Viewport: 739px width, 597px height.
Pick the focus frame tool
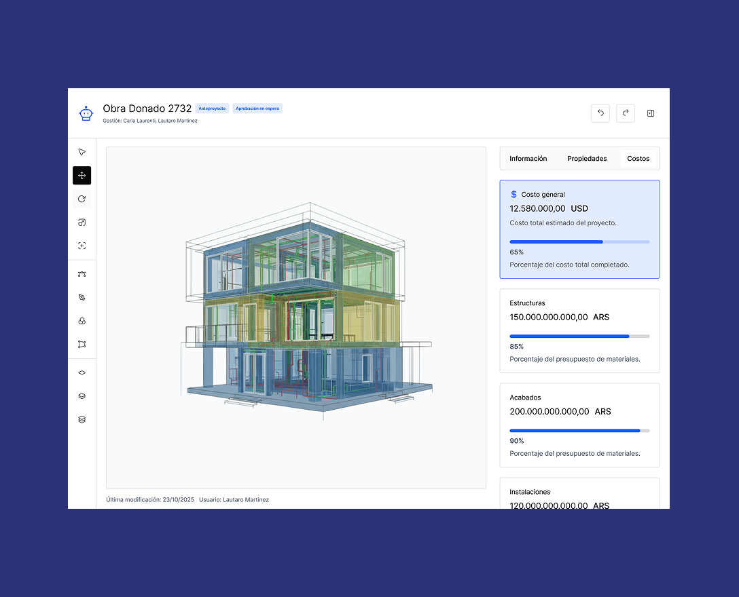tap(82, 246)
